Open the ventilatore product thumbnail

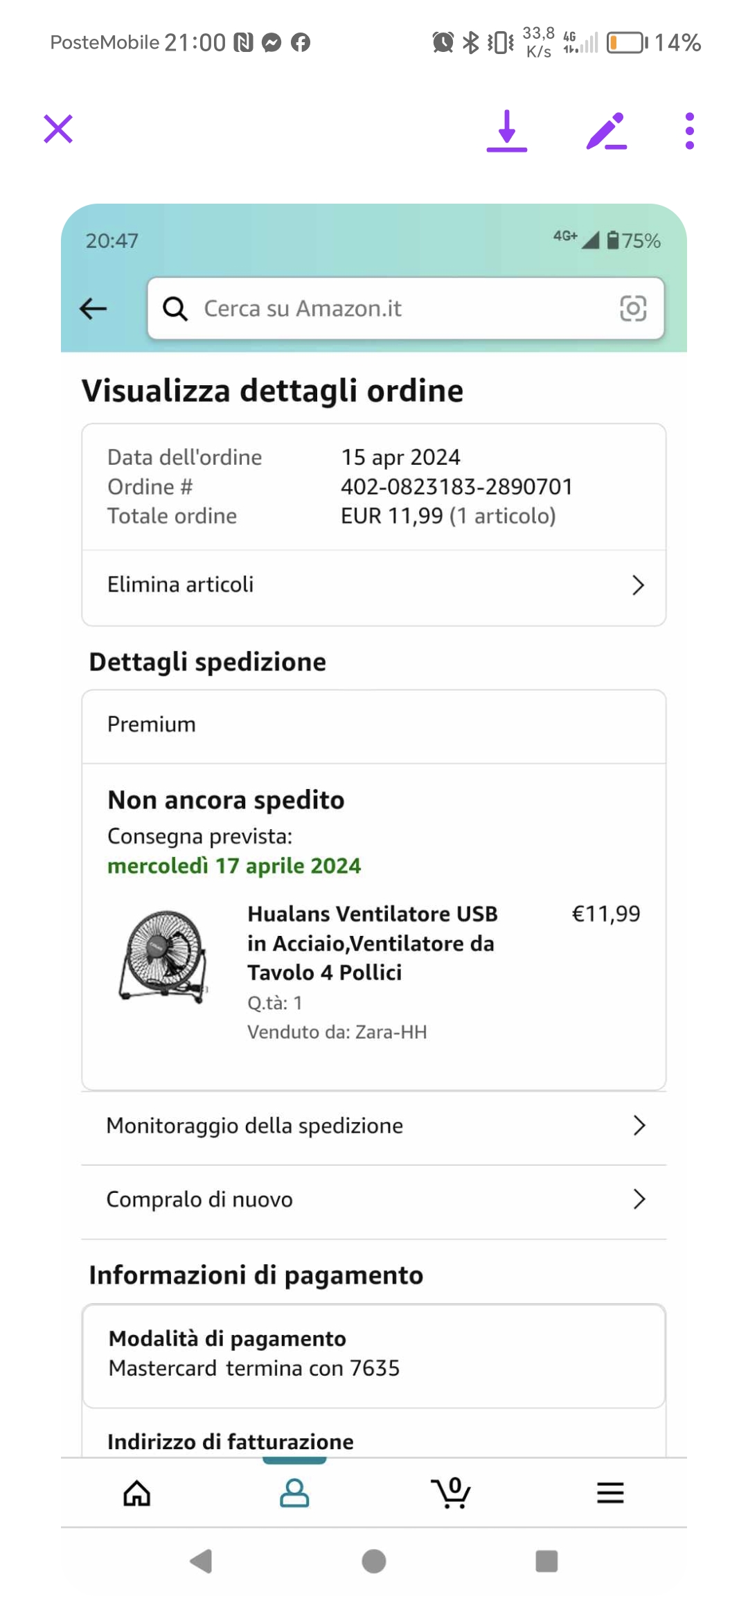pyautogui.click(x=164, y=956)
